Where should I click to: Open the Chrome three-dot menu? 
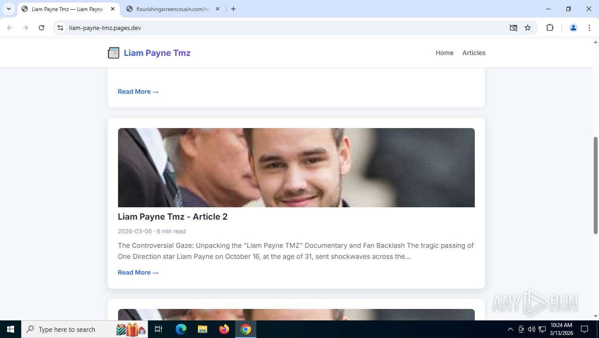(x=589, y=28)
